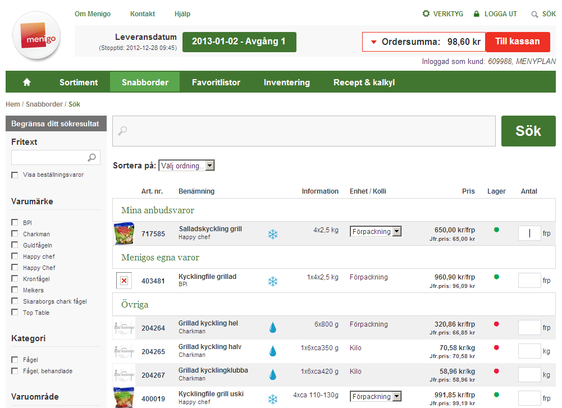Click green stock indicator for Kycklingfile grill uski
The width and height of the screenshot is (562, 408).
[496, 395]
